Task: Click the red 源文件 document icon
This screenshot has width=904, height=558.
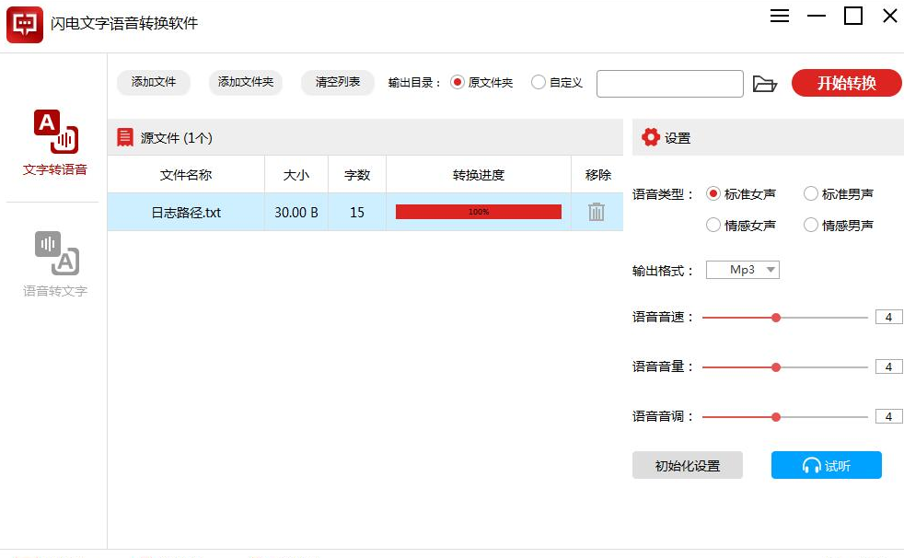Action: [x=125, y=137]
